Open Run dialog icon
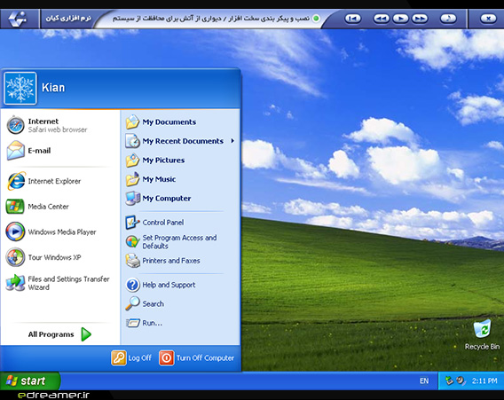Viewport: 504px width, 400px height. coord(132,323)
